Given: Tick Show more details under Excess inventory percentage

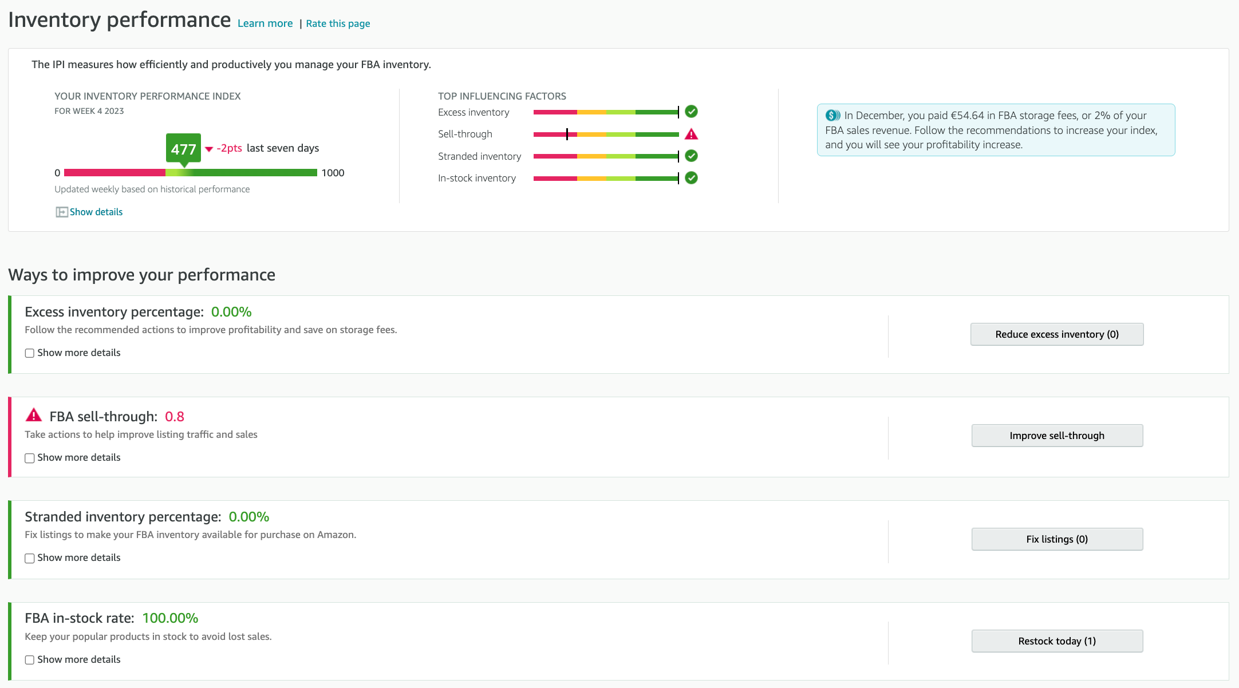Looking at the screenshot, I should (x=30, y=353).
